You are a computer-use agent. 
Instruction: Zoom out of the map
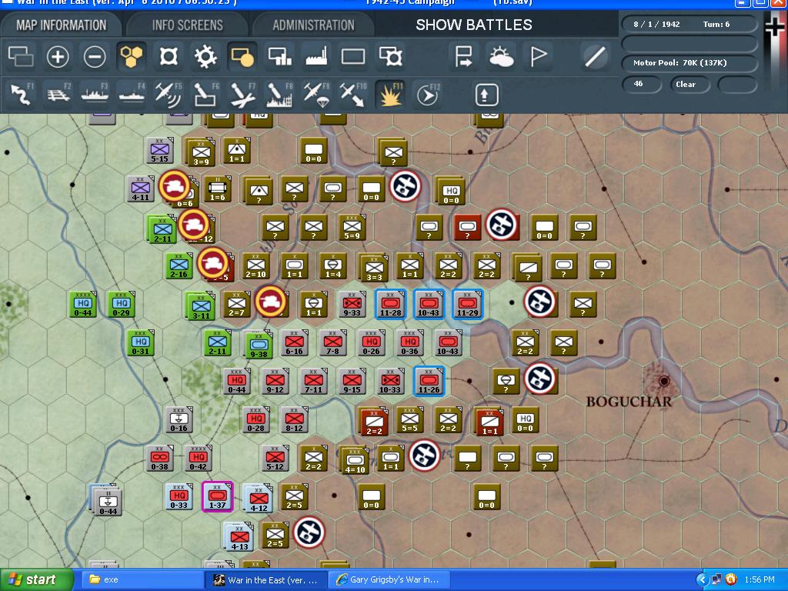pyautogui.click(x=95, y=56)
